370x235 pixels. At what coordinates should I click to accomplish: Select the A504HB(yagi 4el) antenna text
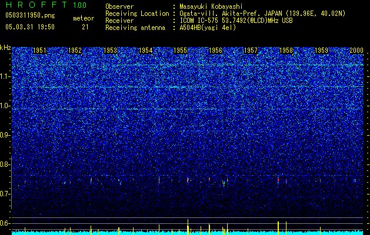pyautogui.click(x=208, y=28)
